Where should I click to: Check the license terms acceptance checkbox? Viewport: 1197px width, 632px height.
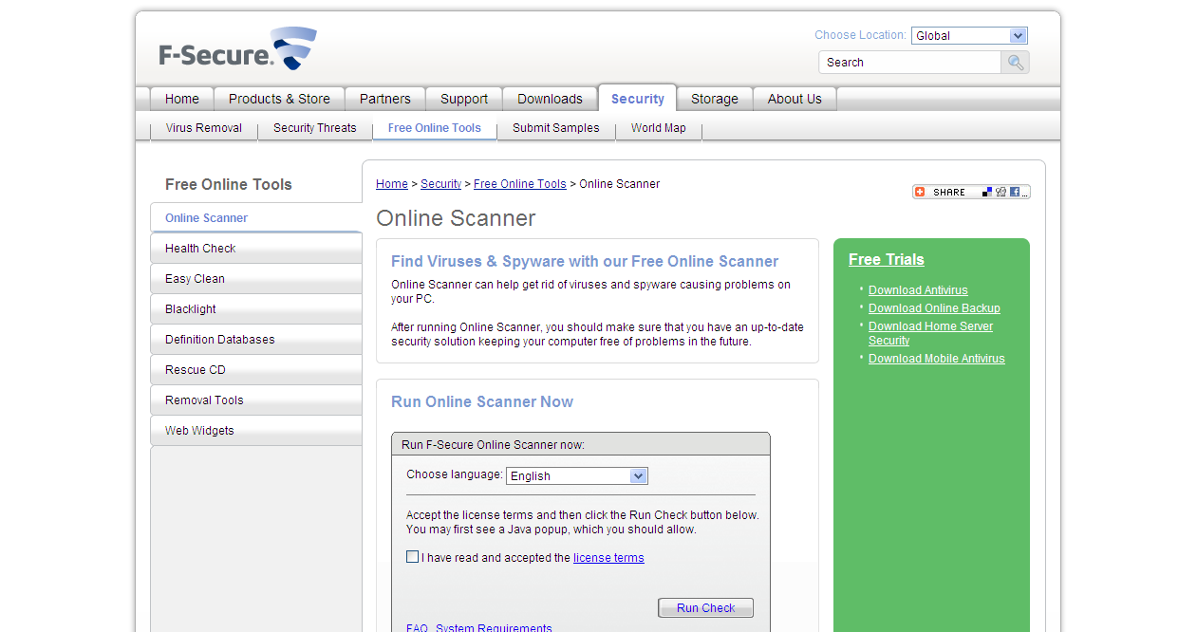click(x=412, y=557)
